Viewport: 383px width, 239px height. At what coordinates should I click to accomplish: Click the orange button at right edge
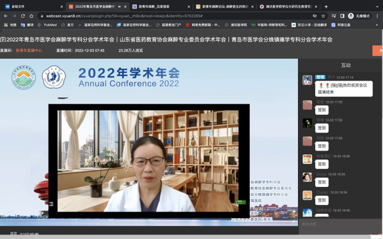(378, 50)
